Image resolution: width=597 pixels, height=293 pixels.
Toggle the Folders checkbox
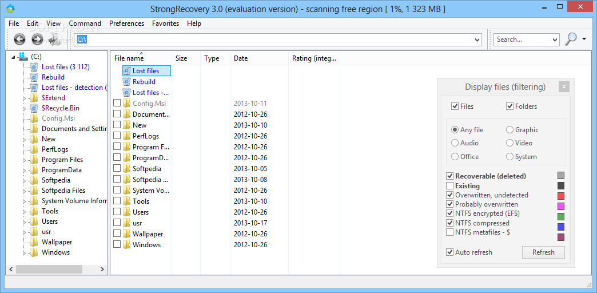510,106
